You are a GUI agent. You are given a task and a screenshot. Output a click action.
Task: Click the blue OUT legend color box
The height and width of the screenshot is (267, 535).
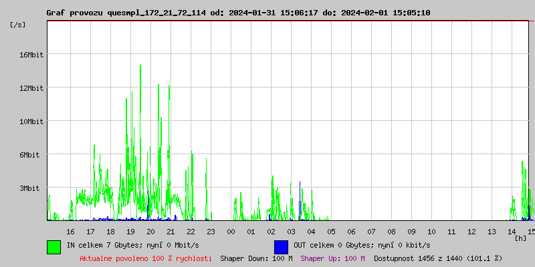(281, 246)
